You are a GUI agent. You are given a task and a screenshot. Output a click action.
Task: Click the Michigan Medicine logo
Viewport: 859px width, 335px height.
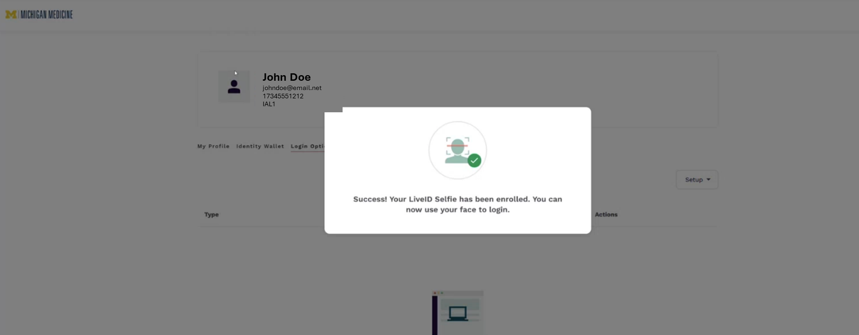pyautogui.click(x=39, y=15)
